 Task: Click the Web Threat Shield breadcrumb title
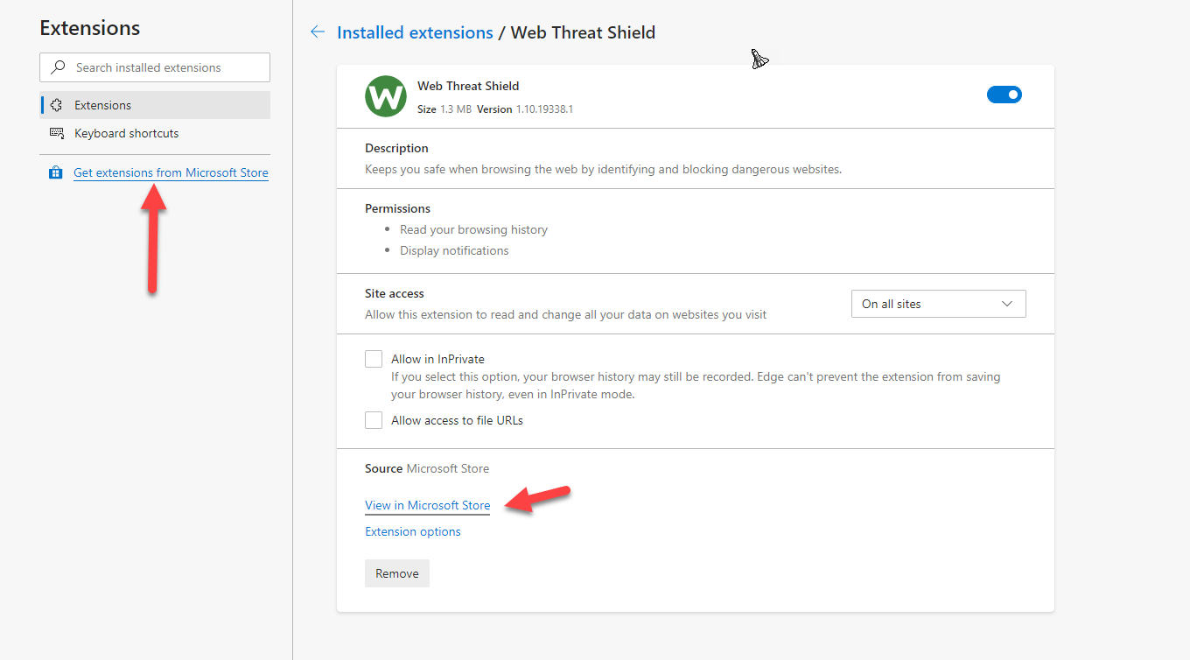pos(583,32)
